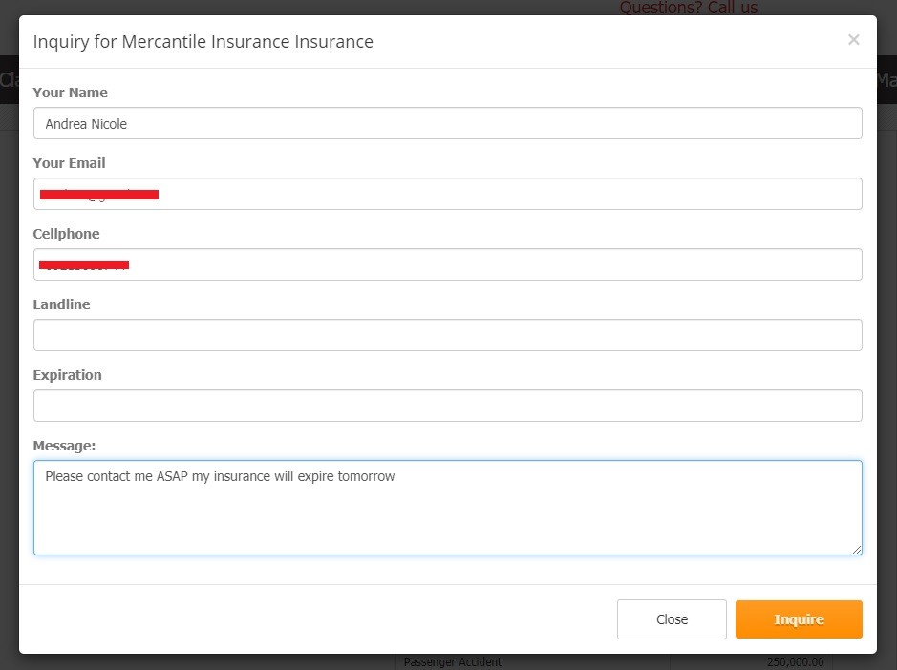Click the 'Landline' label text

click(x=61, y=304)
